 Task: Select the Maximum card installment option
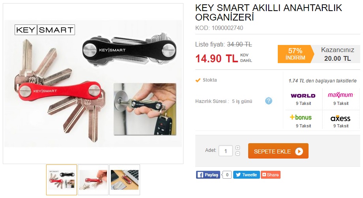click(341, 99)
